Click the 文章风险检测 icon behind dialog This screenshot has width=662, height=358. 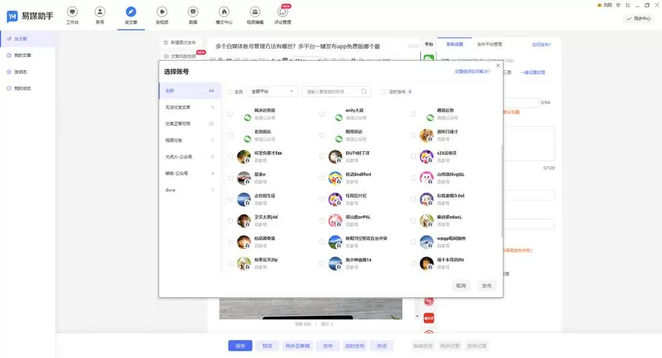click(166, 56)
